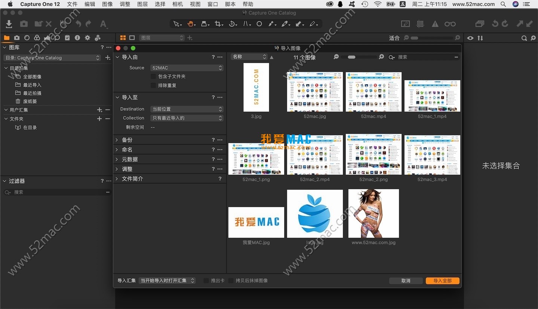The image size is (538, 309).
Task: Toggle the eye browser visibility icon
Action: [x=470, y=38]
